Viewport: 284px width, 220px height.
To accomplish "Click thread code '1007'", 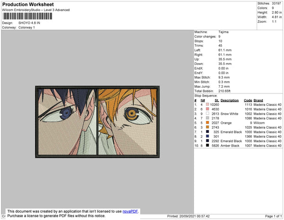I will 248,146.
